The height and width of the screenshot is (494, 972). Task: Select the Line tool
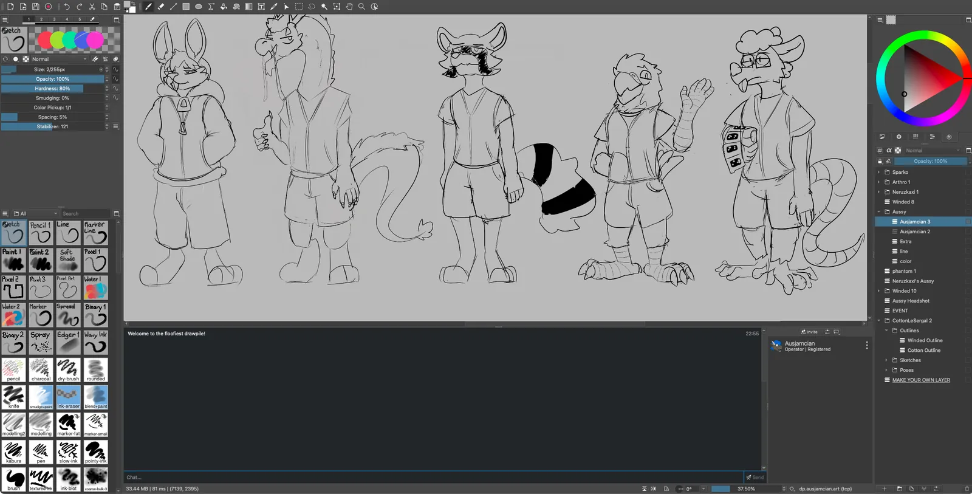[173, 7]
